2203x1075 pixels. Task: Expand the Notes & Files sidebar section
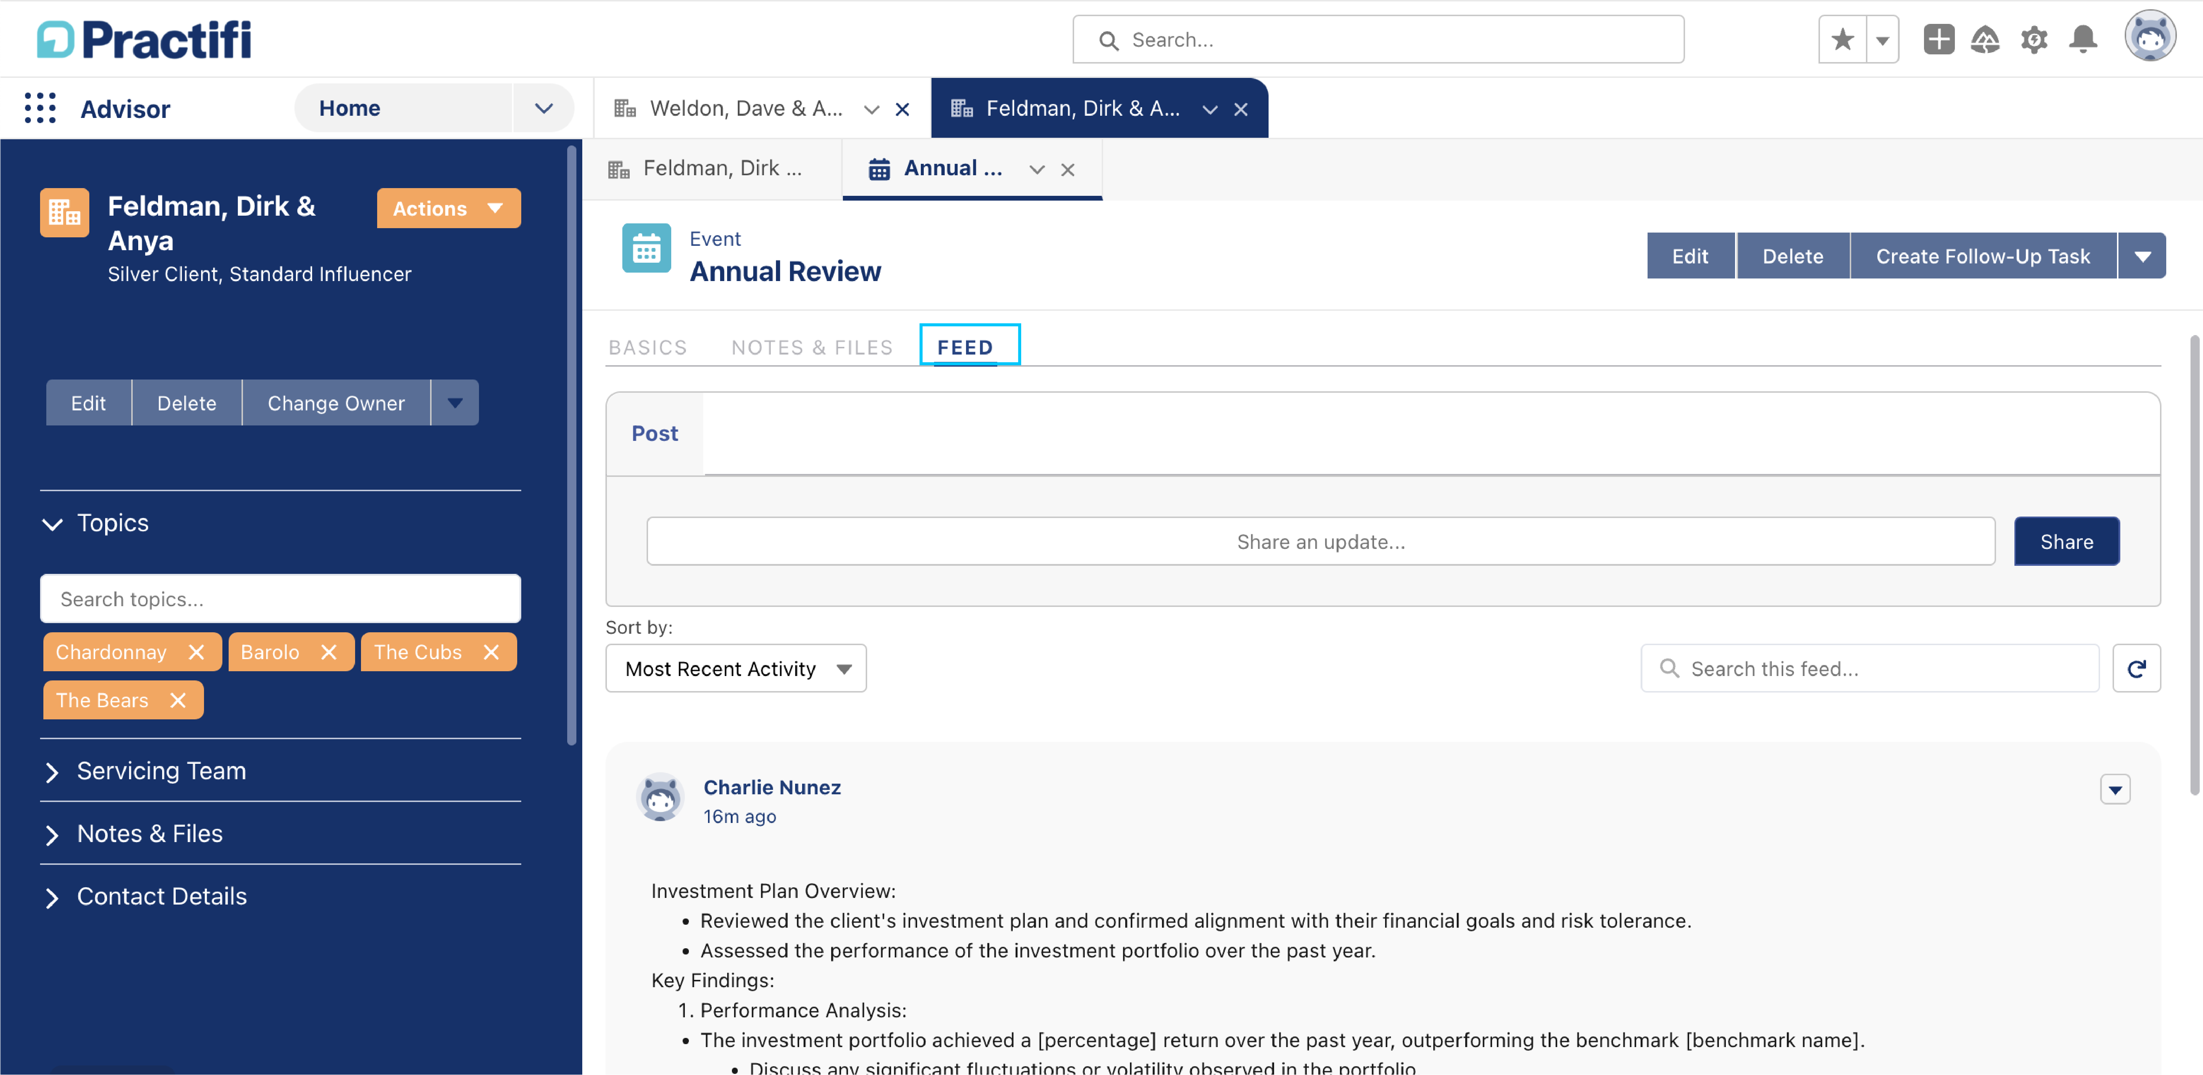pos(52,834)
